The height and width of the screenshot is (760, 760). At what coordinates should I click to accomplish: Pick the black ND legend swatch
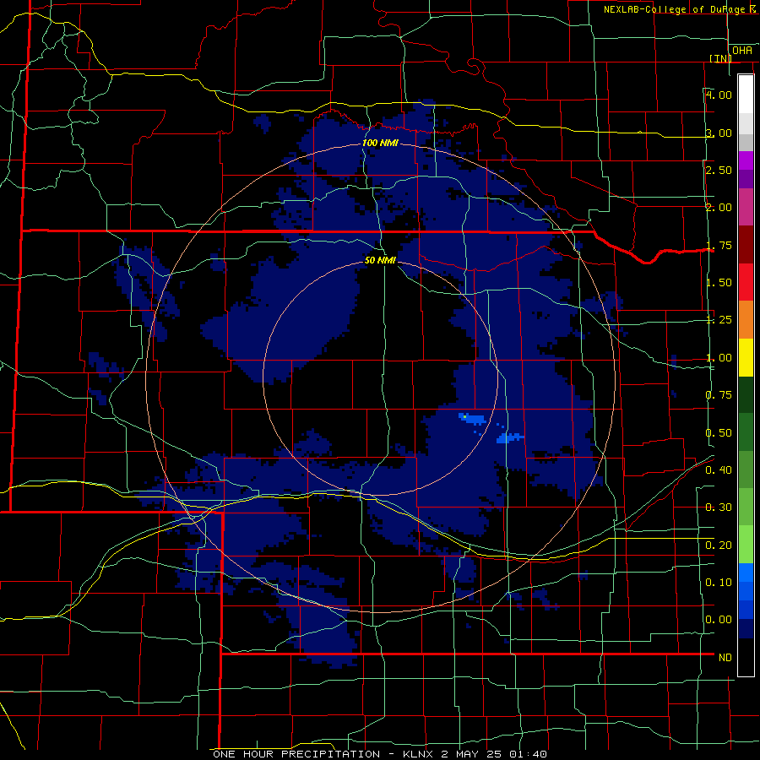coord(746,657)
